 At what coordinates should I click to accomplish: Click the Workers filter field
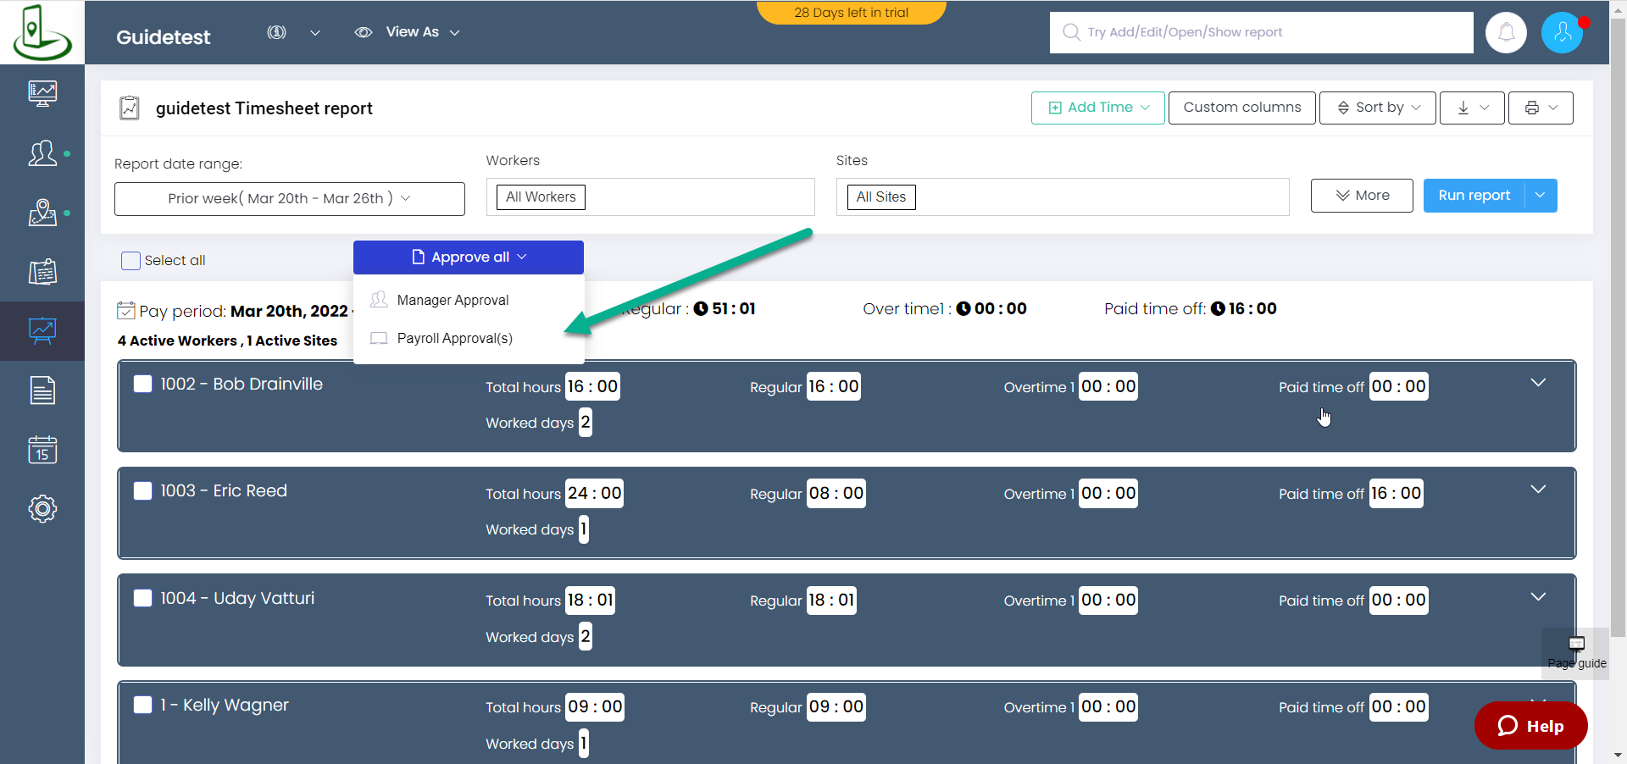coord(650,197)
